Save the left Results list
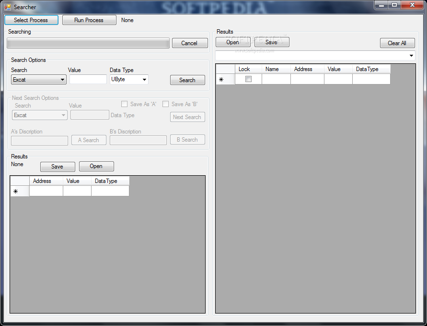The height and width of the screenshot is (326, 427). click(x=58, y=167)
